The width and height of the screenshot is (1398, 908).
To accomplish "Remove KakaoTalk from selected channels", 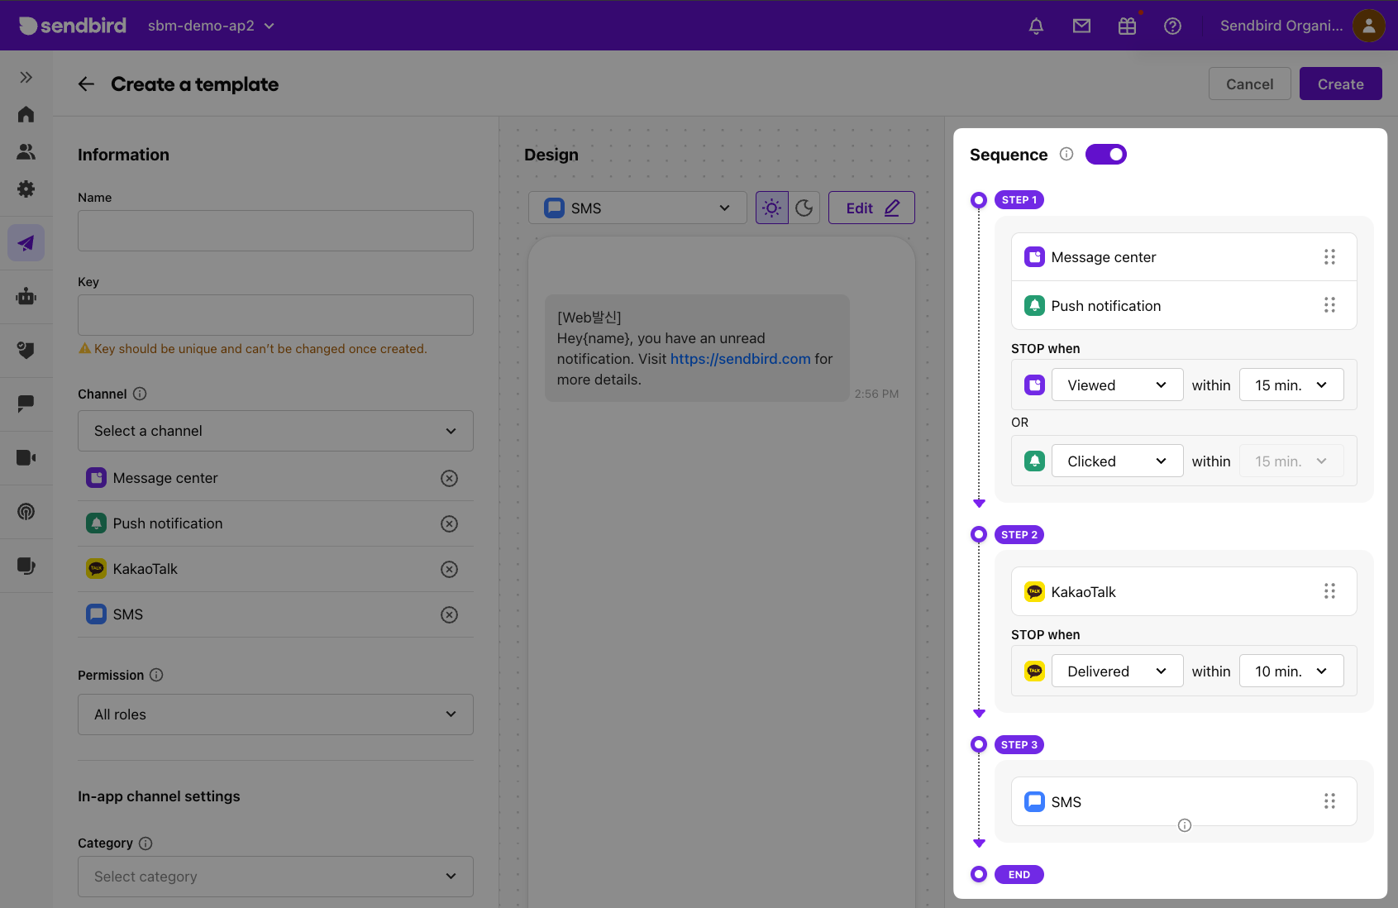I will [449, 569].
